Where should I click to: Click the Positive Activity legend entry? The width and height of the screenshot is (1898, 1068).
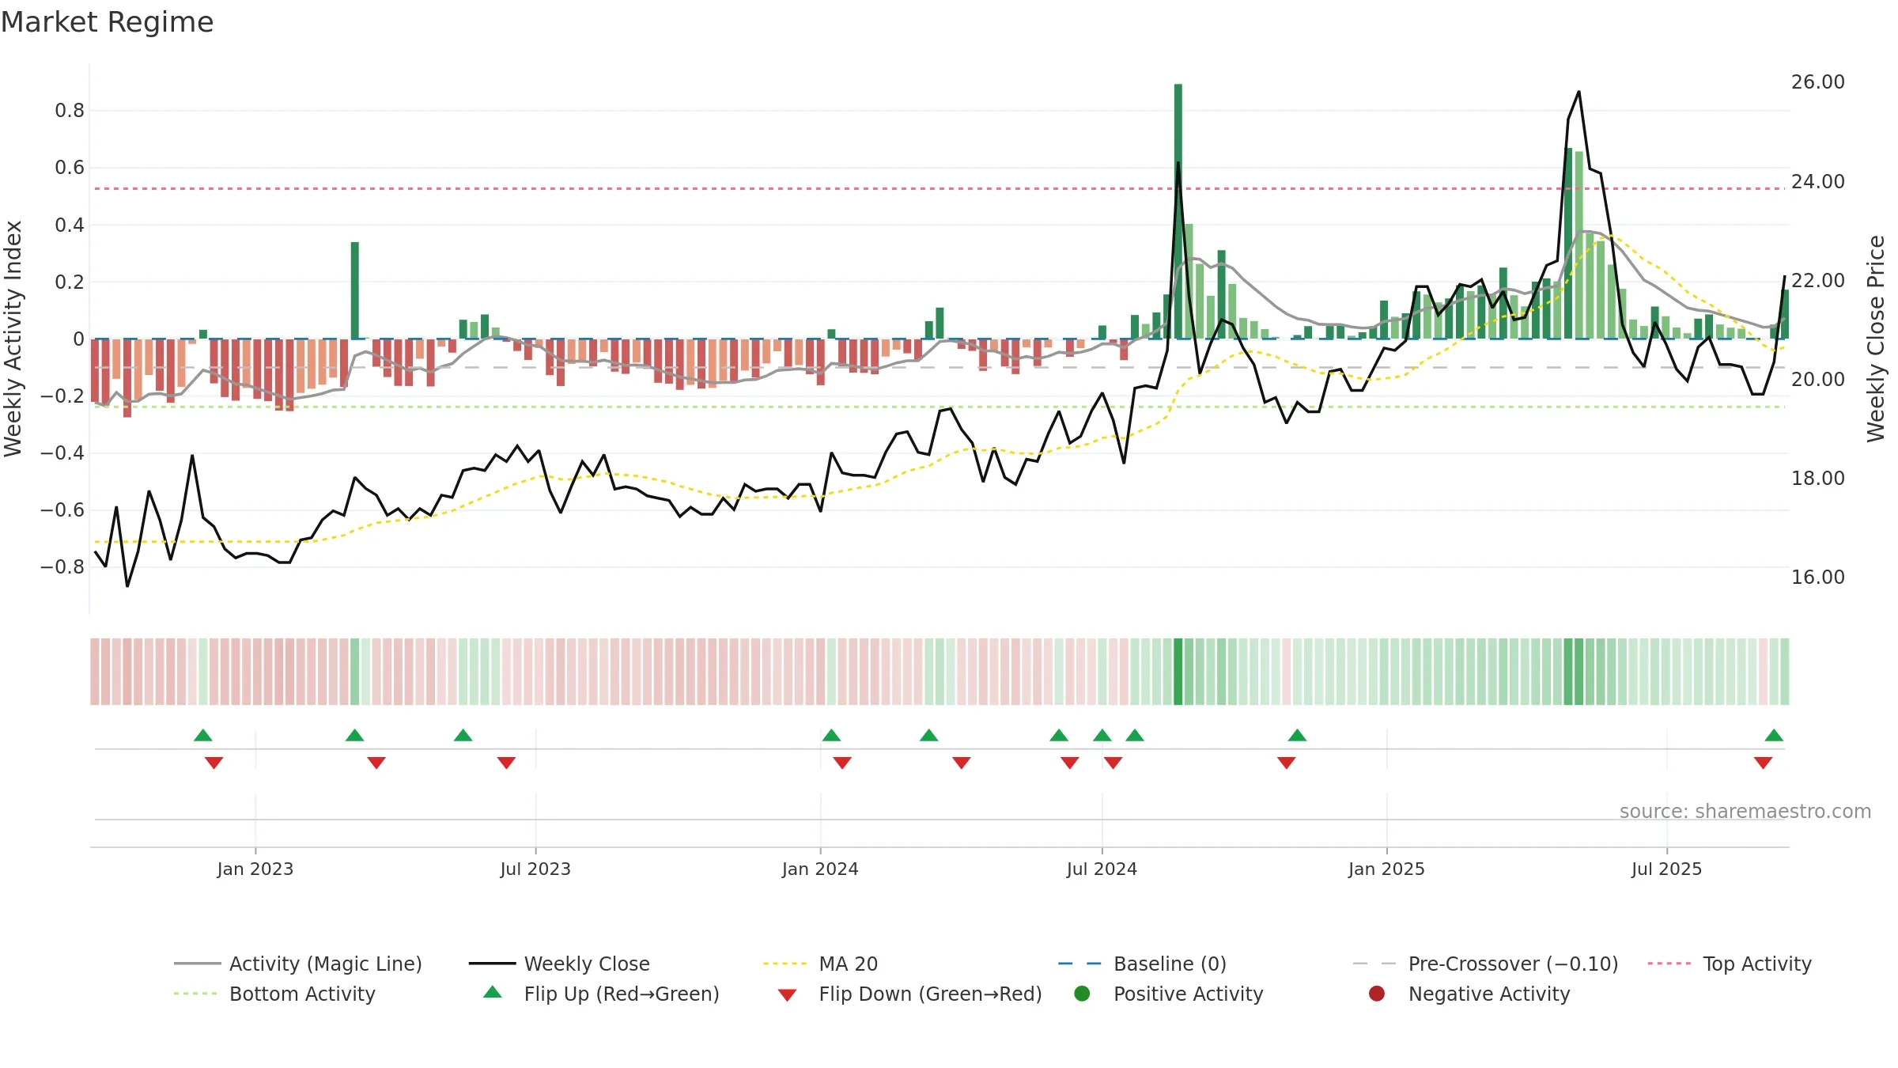click(1169, 994)
